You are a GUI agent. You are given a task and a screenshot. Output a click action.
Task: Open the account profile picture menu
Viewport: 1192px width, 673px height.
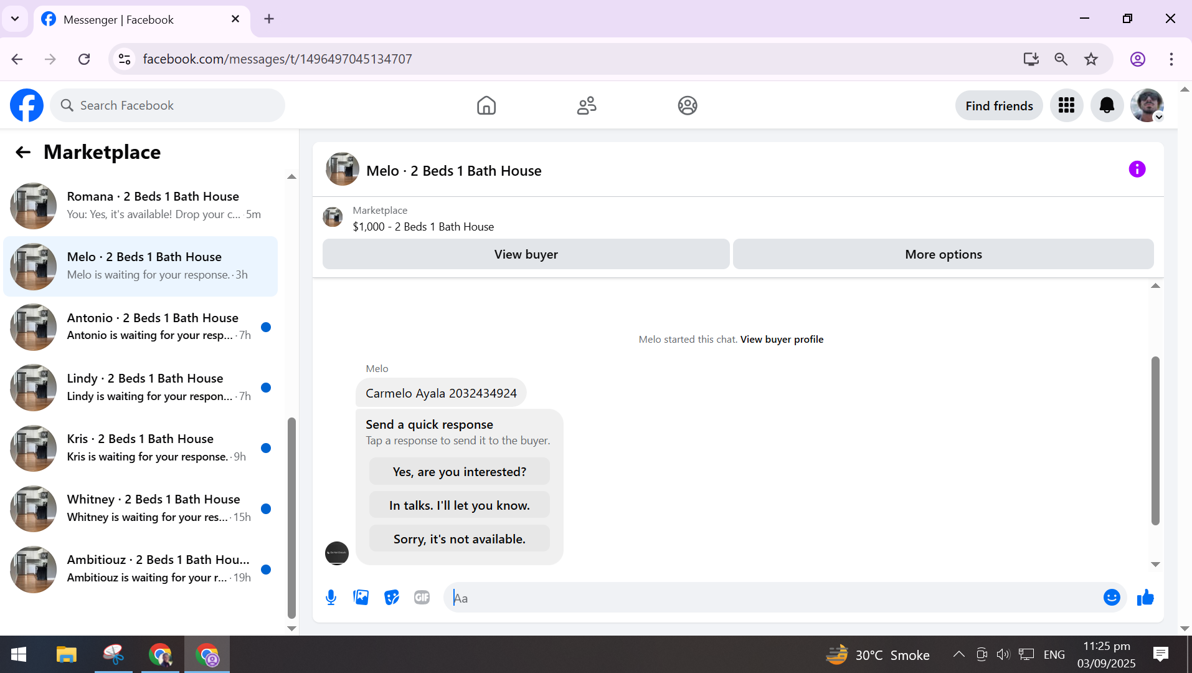click(1147, 105)
